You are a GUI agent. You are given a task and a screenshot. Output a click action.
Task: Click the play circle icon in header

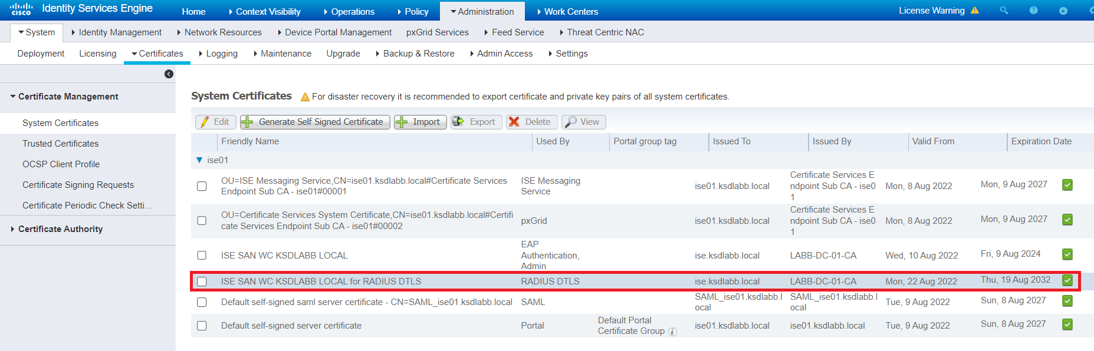point(1063,11)
